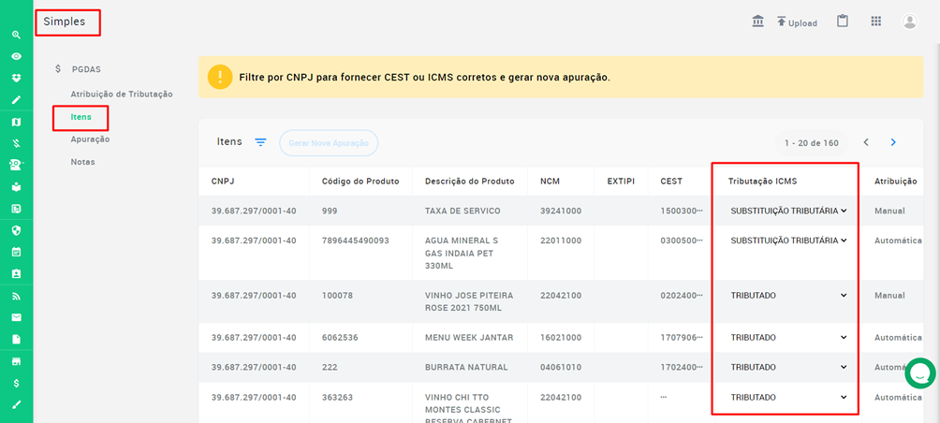Click the CNPJ column header
This screenshot has width=940, height=423.
pos(222,182)
